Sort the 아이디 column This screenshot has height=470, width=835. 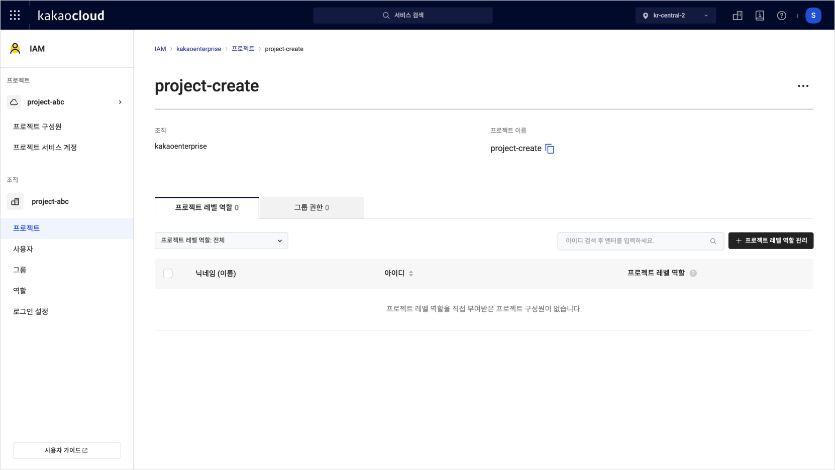[411, 274]
